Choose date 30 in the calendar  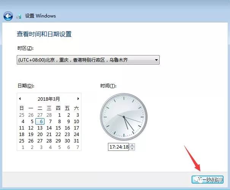pyautogui.click(x=67, y=141)
